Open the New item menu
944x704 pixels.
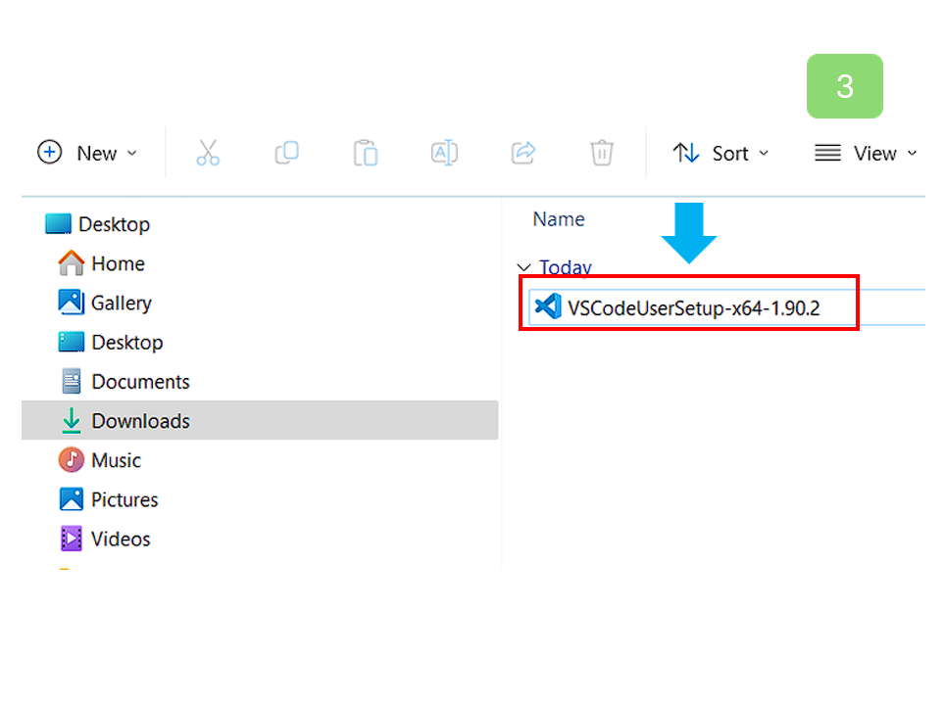pos(87,154)
